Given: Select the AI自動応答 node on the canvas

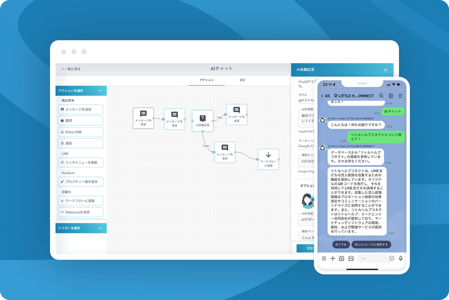Looking at the screenshot, I should 202,120.
